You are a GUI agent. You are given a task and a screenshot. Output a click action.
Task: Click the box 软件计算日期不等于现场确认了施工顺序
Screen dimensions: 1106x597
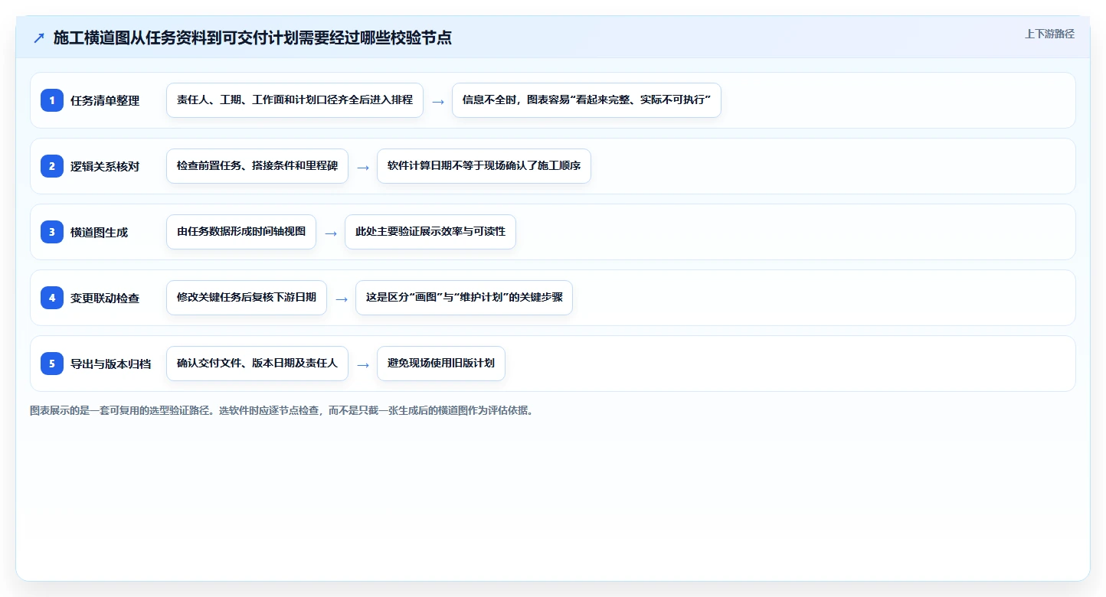tap(484, 166)
